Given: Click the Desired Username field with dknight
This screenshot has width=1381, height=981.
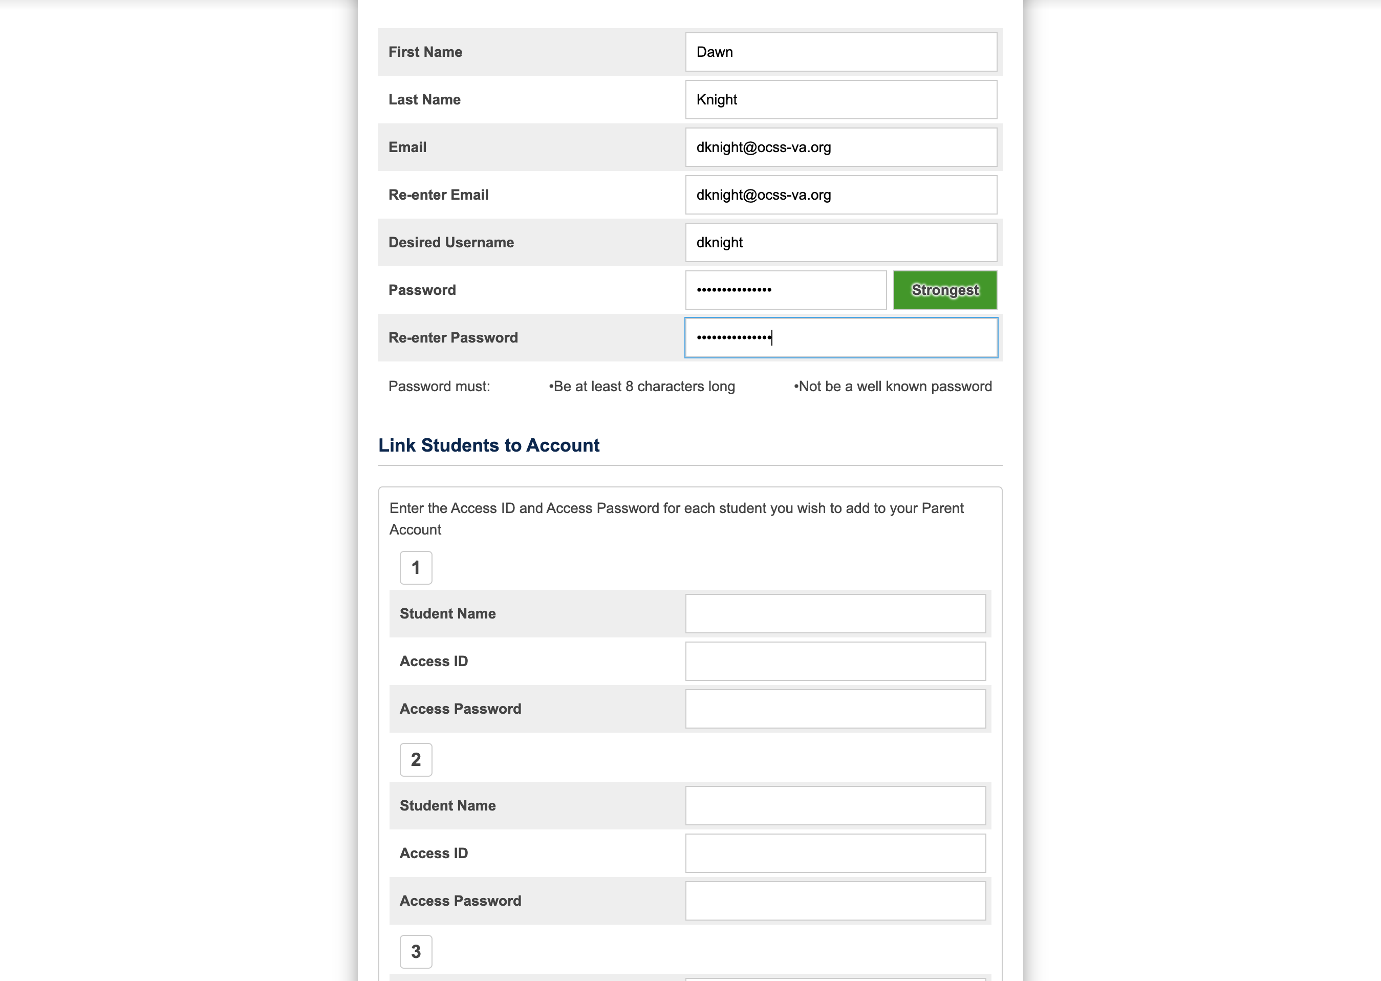Looking at the screenshot, I should 840,242.
